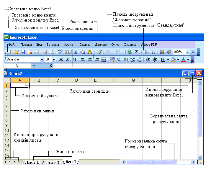Image resolution: width=216 pixels, height=177 pixels.
Task: Click the scroll down arrow of vertical scrollbar
Action: click(200, 157)
